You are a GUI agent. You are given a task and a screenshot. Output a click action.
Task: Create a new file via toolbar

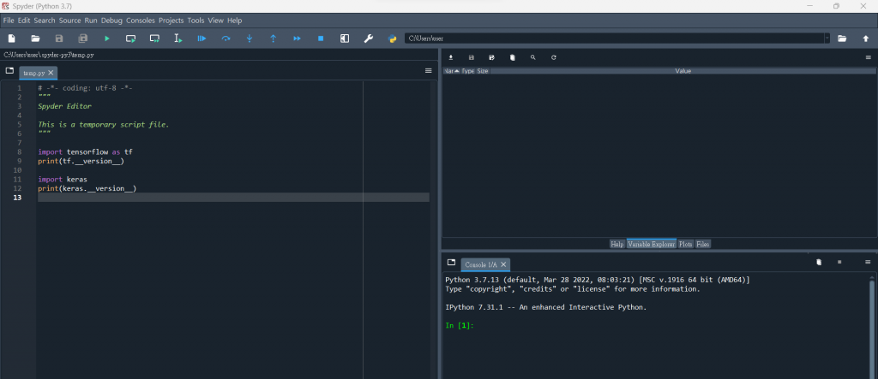11,38
